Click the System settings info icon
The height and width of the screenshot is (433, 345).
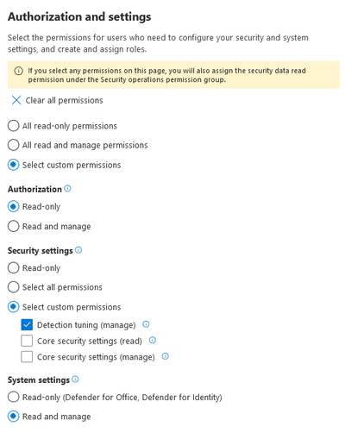pyautogui.click(x=75, y=380)
